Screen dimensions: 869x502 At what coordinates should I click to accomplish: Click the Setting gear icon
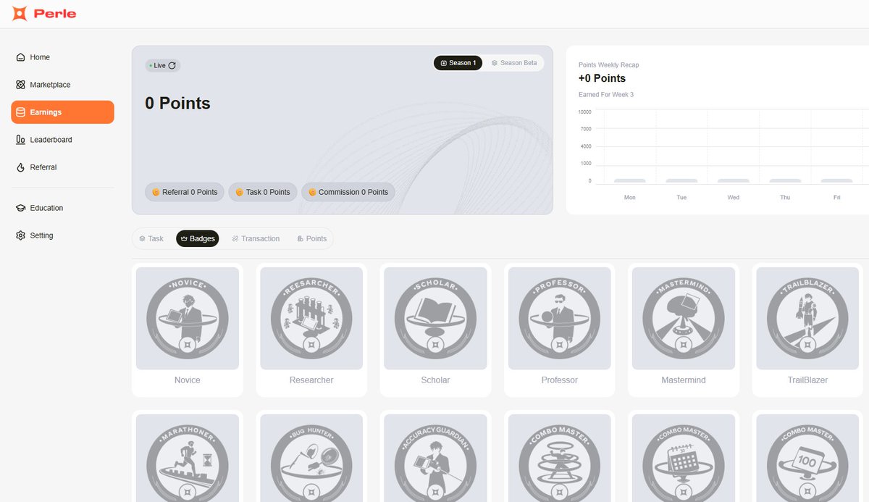click(x=20, y=235)
